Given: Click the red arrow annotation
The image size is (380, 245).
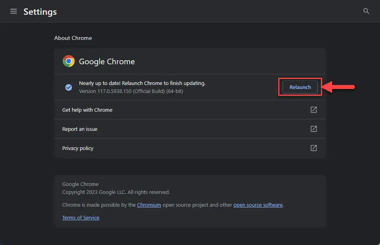Looking at the screenshot, I should coord(338,87).
